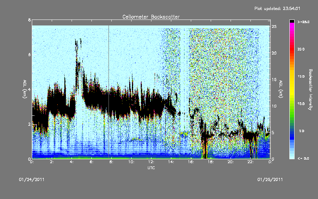Click the 18: hour tick on UTC axis
Screen dimensions: 318x199
(211, 162)
